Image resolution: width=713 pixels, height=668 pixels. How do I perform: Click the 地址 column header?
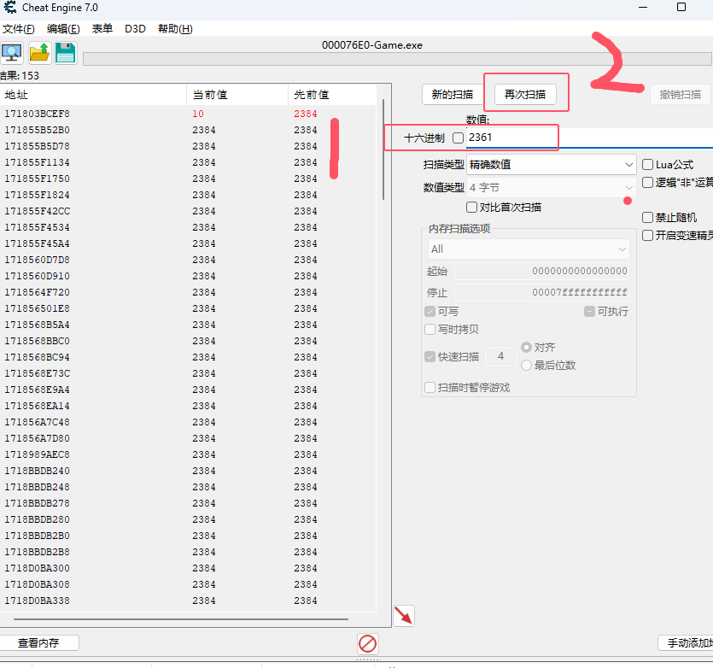pos(93,95)
